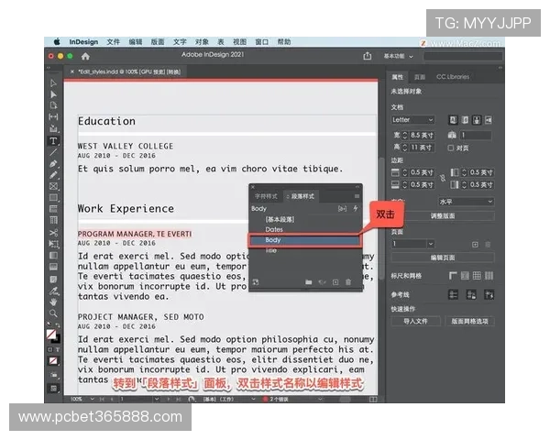This screenshot has height=440, width=550.
Task: Click the Home icon in title bar
Action: coord(86,56)
